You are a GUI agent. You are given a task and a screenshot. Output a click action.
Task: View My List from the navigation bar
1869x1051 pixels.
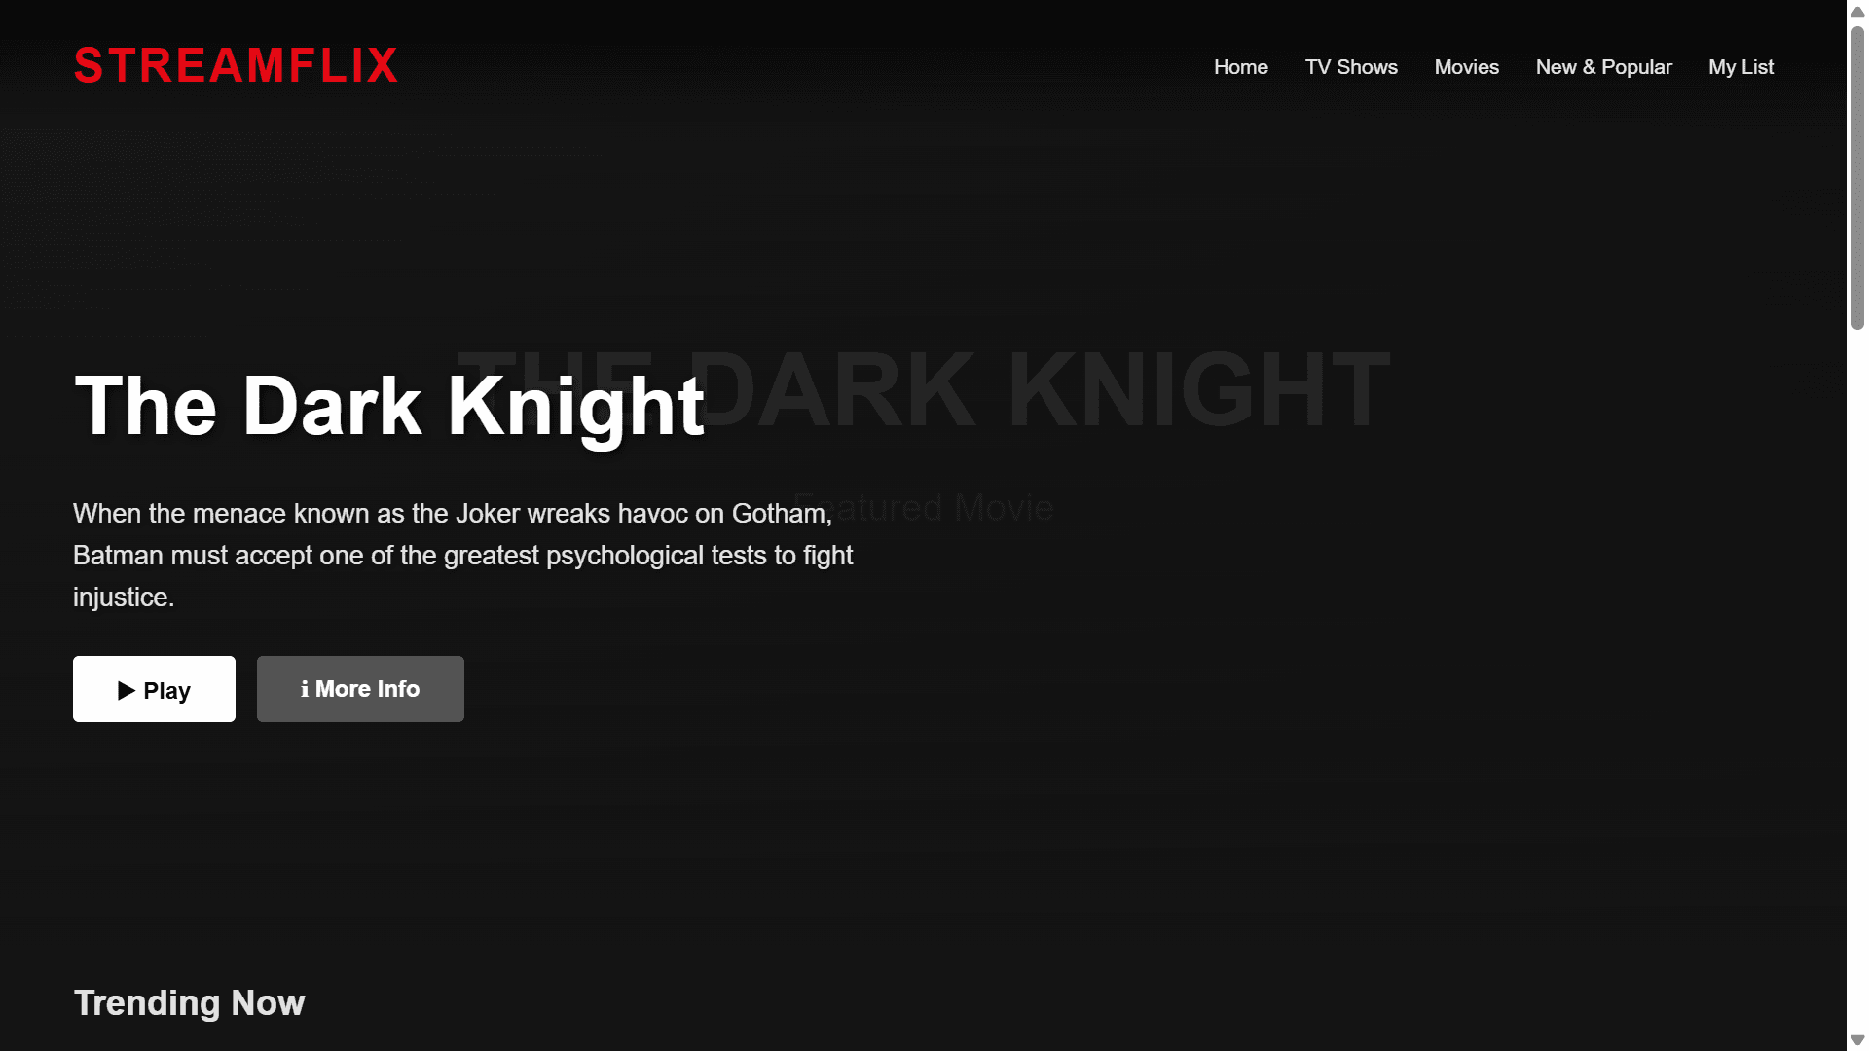pyautogui.click(x=1741, y=67)
